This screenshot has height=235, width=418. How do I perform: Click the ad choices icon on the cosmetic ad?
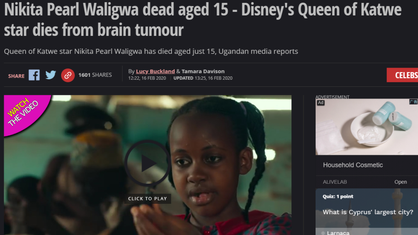click(413, 102)
